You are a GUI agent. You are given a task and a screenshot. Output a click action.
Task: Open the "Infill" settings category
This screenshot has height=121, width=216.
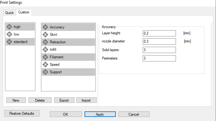(68, 50)
